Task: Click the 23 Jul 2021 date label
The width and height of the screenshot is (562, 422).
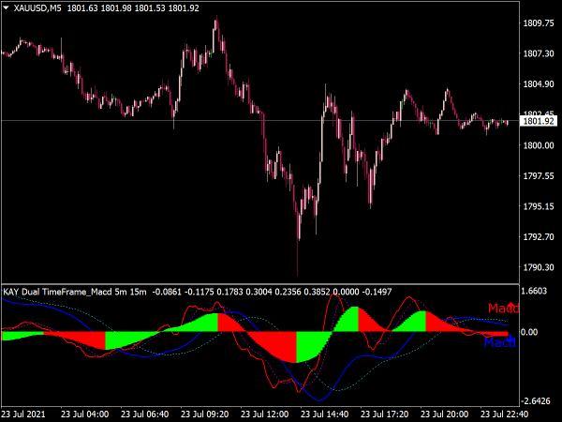Action: point(23,414)
